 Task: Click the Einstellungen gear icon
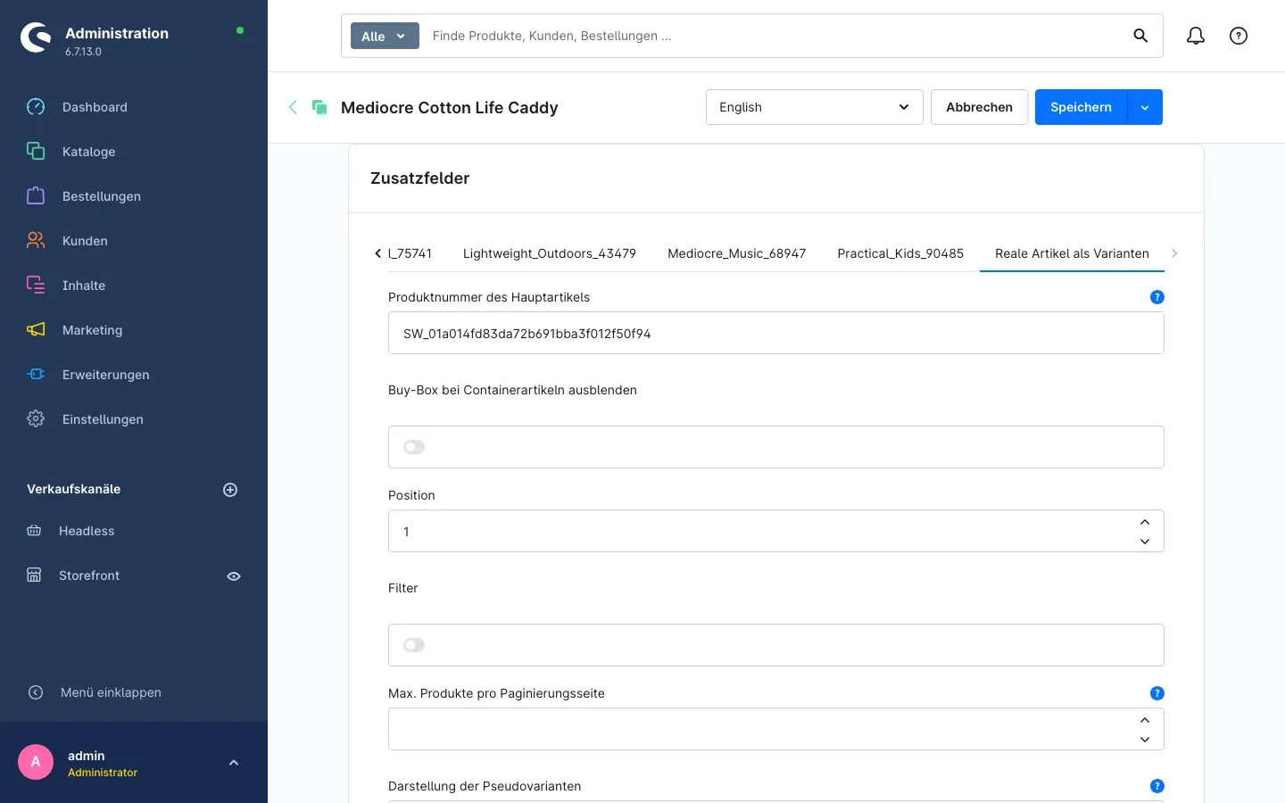(36, 419)
